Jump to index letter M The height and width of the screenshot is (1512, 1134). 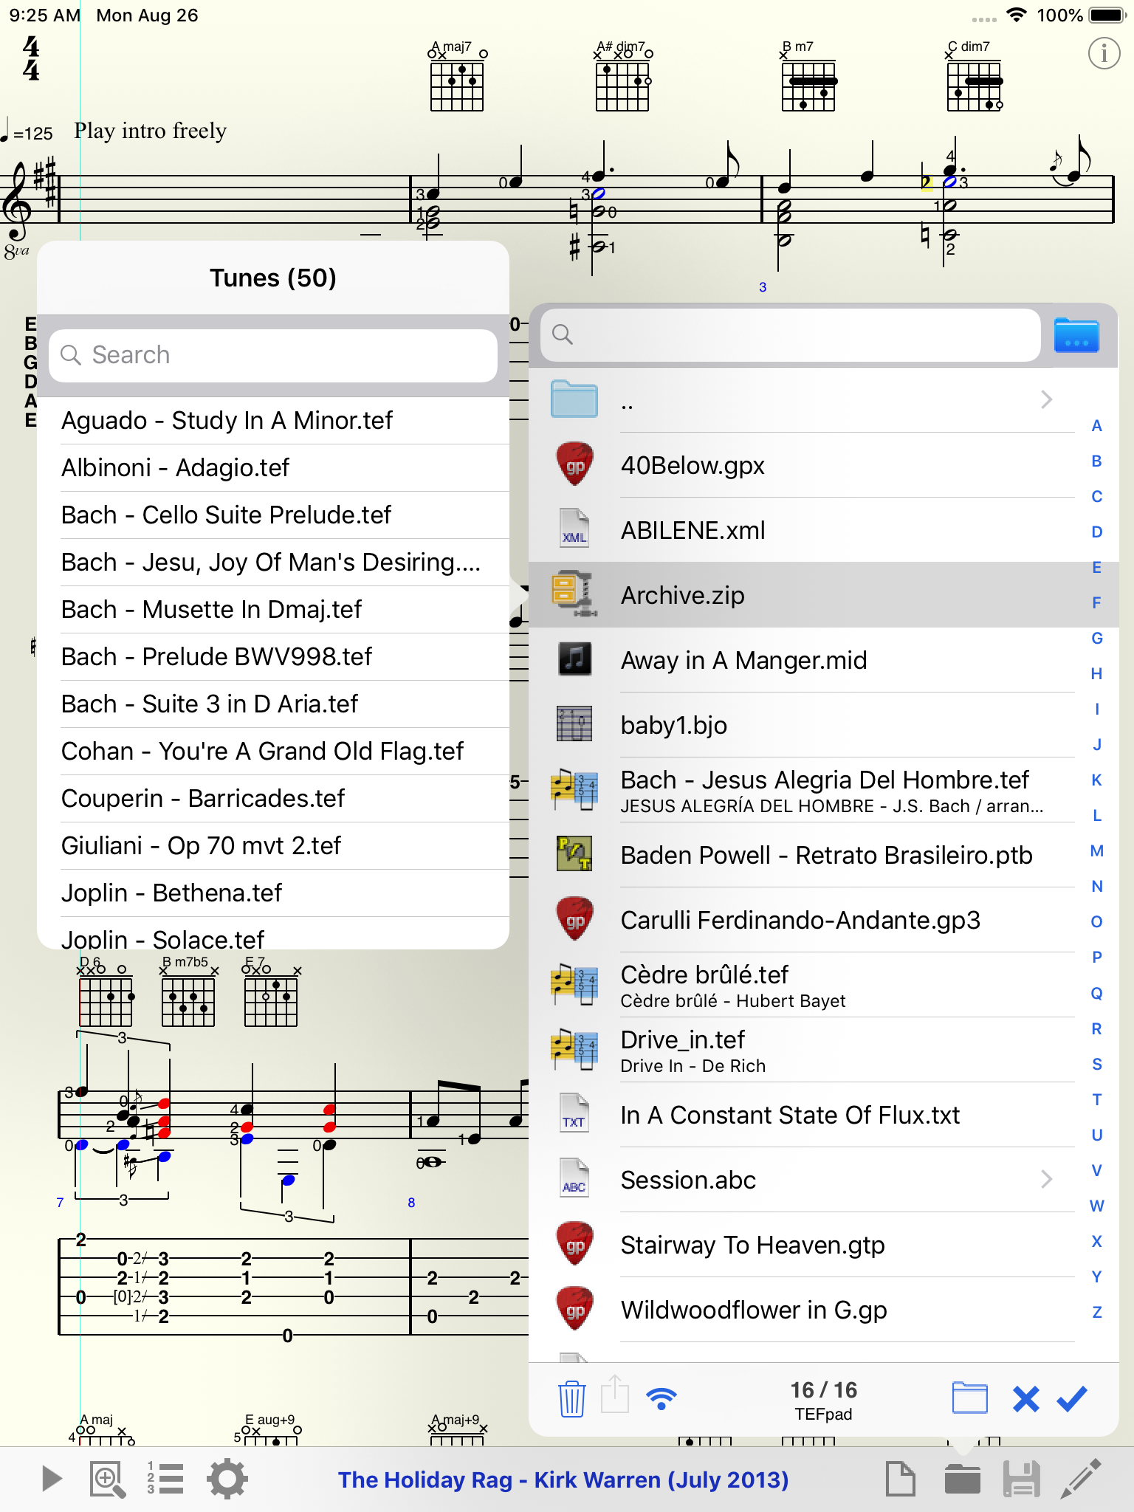1097,850
